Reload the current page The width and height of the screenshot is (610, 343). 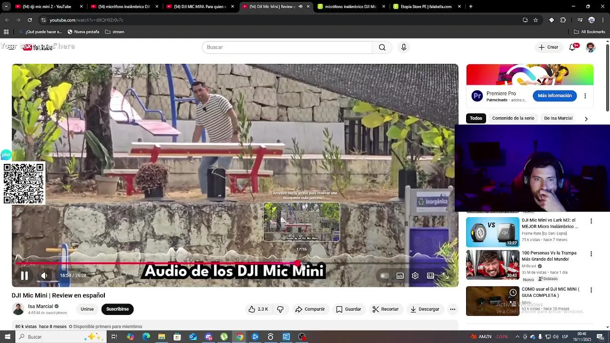(x=30, y=20)
